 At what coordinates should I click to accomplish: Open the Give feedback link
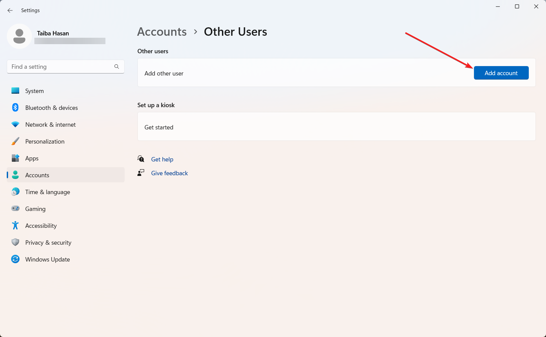pos(169,173)
